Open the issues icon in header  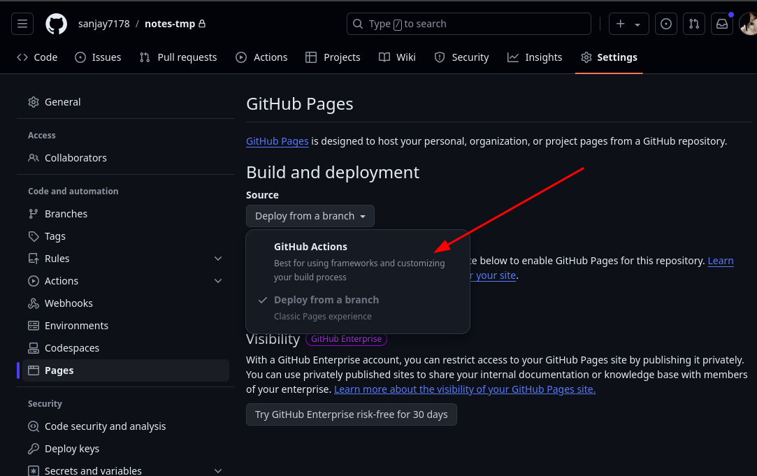tap(666, 24)
